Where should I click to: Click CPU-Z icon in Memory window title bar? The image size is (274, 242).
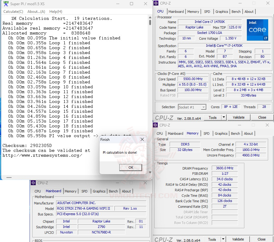(155, 125)
